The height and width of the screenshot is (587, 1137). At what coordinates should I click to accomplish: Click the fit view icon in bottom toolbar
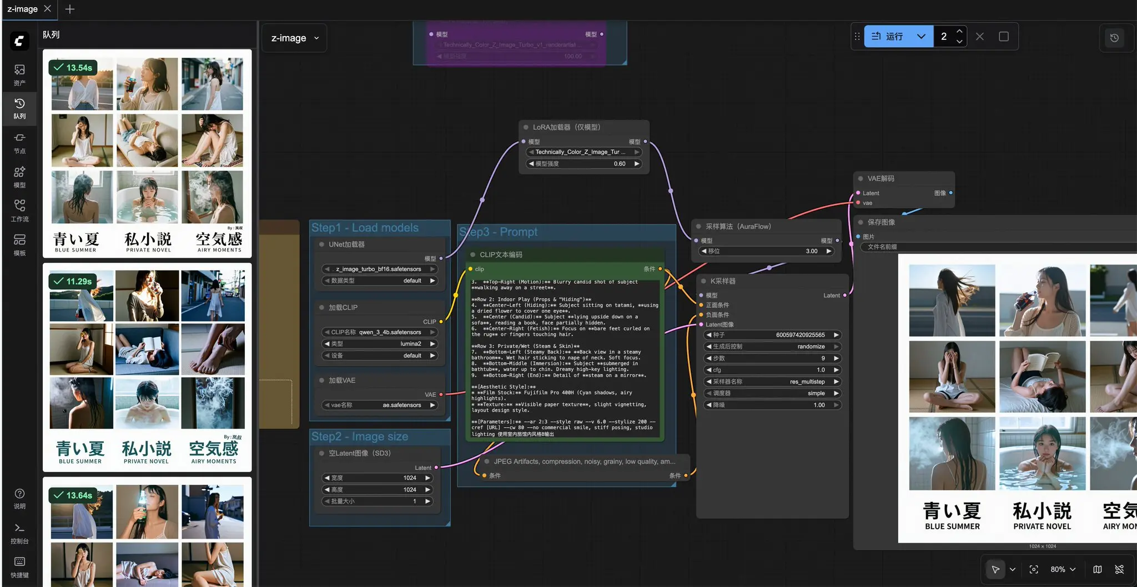click(1034, 569)
